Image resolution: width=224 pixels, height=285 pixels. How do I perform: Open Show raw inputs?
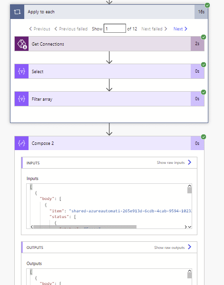click(174, 162)
